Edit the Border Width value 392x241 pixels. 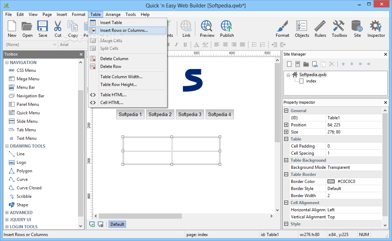coord(354,196)
